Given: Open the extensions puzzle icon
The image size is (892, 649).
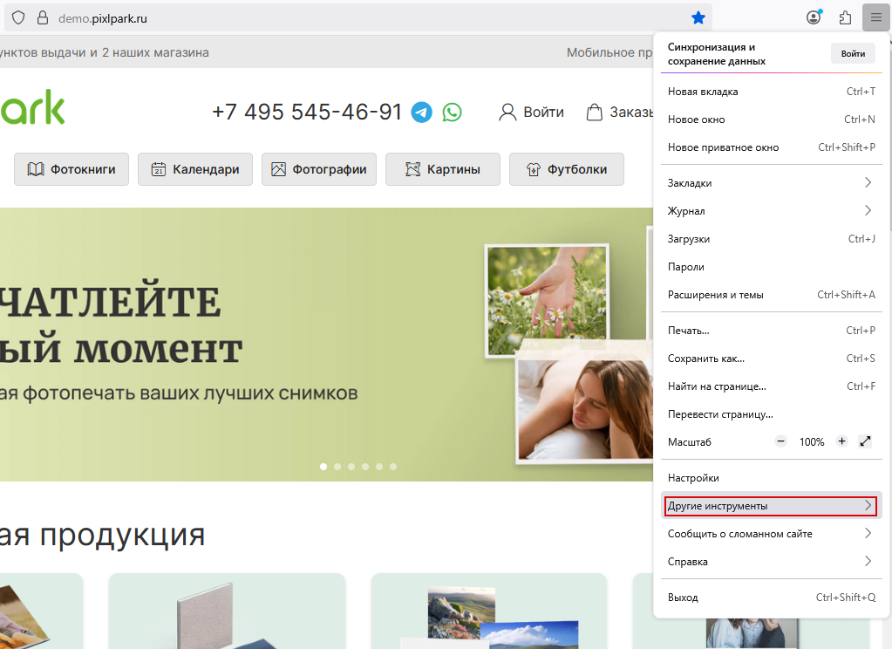Looking at the screenshot, I should click(x=845, y=17).
